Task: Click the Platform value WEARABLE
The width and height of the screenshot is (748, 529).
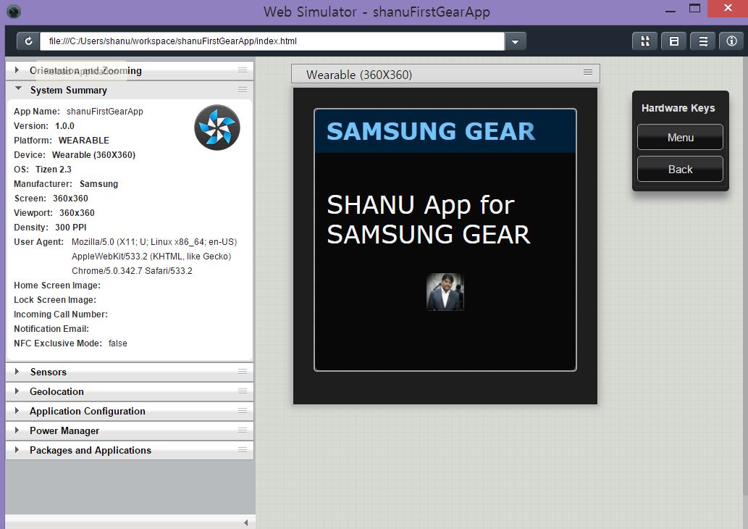Action: pyautogui.click(x=84, y=141)
